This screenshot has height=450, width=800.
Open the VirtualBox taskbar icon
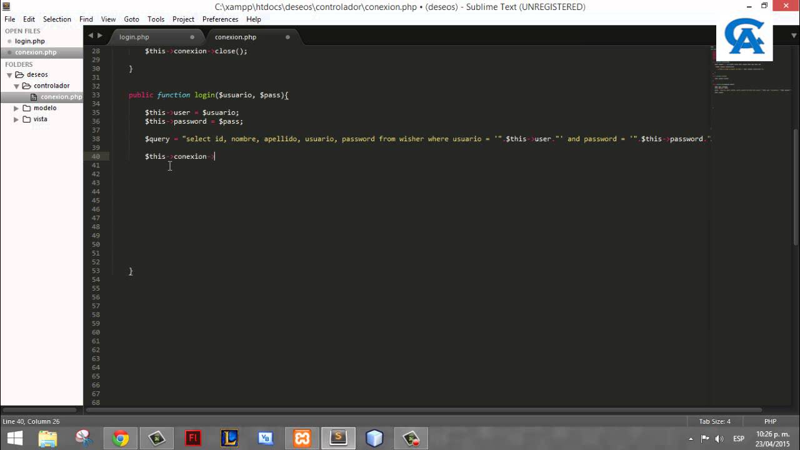[266, 438]
